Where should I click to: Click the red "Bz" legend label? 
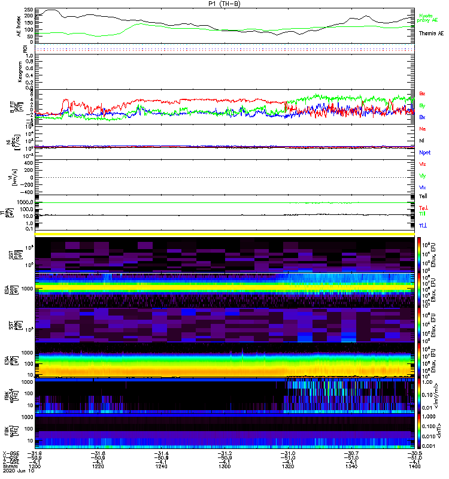(422, 93)
